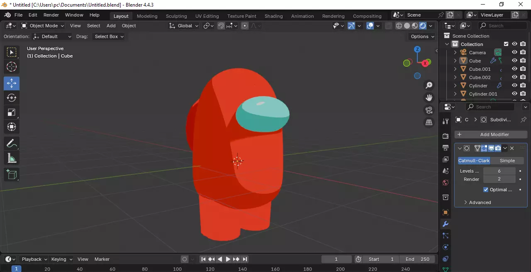Viewport: 531px width, 272px height.
Task: Pin the properties editor context
Action: click(524, 120)
